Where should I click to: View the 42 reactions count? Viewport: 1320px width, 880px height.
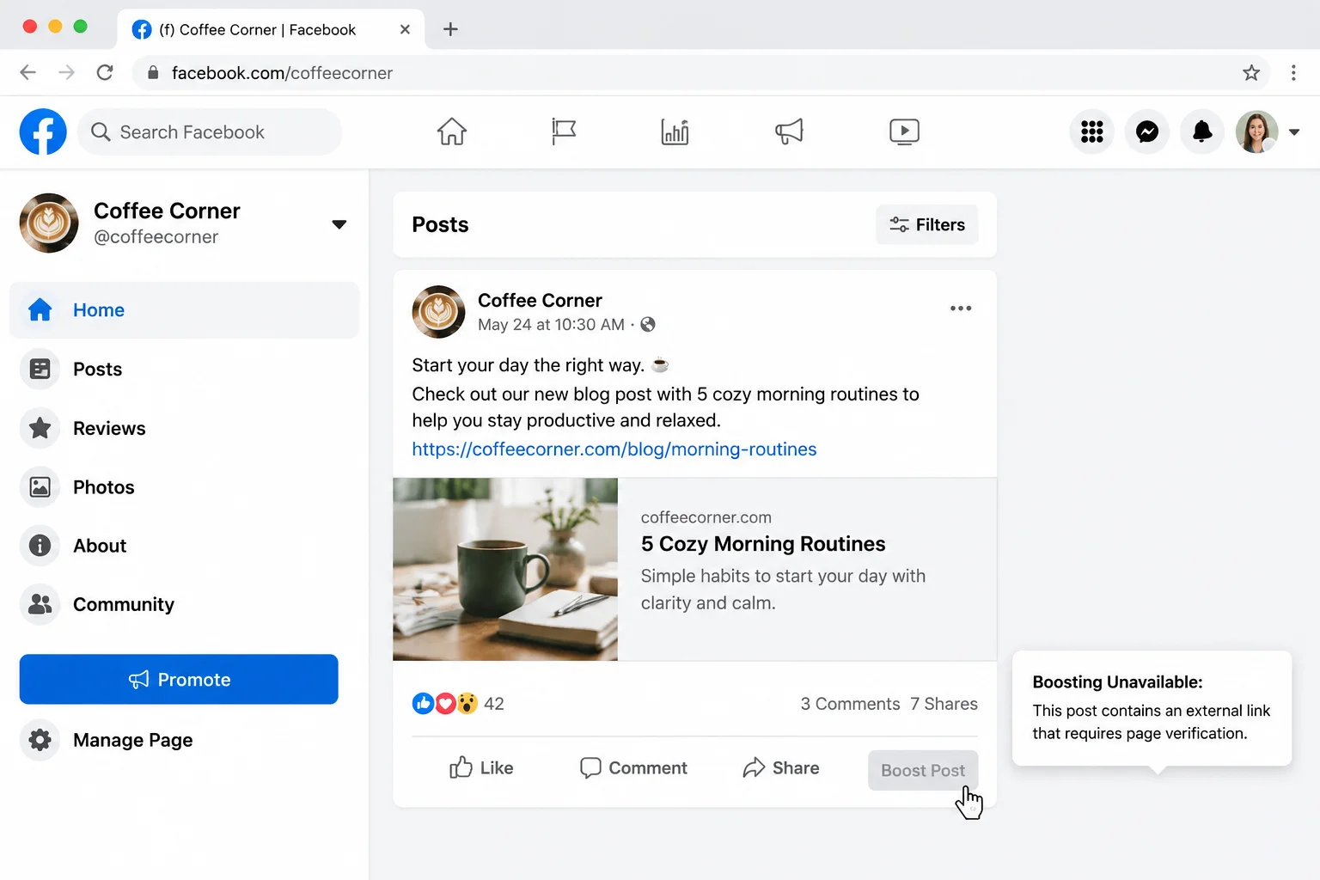click(494, 704)
